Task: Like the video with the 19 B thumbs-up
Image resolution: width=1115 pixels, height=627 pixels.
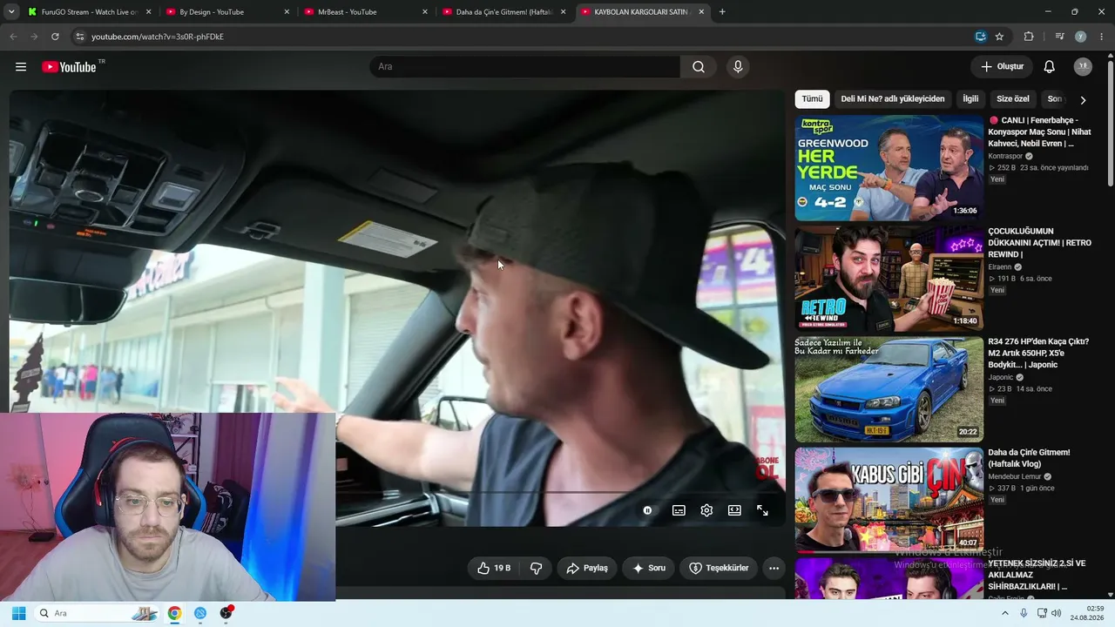Action: pos(494,568)
